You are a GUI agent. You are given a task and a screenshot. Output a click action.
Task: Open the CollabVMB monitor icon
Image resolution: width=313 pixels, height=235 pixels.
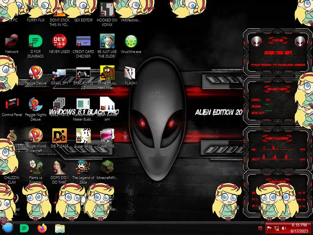tap(107, 136)
